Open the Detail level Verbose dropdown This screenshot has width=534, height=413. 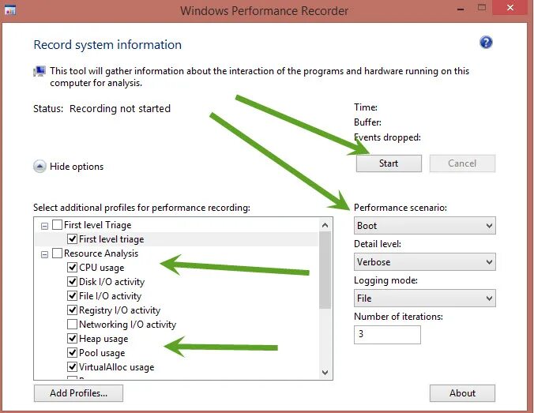(x=425, y=262)
